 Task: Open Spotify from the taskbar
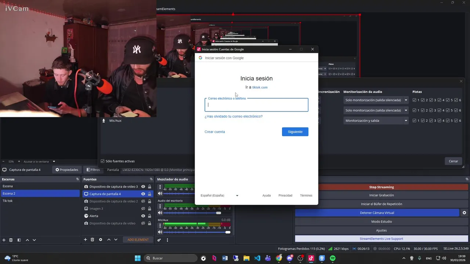[x=333, y=258]
